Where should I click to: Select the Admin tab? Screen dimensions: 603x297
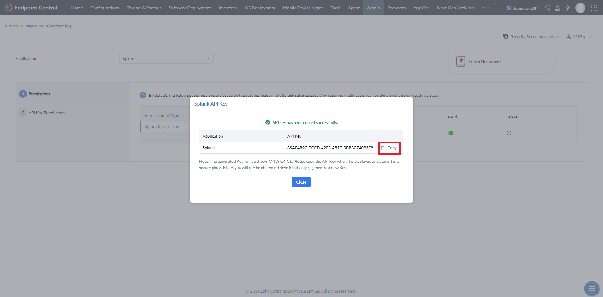(373, 8)
